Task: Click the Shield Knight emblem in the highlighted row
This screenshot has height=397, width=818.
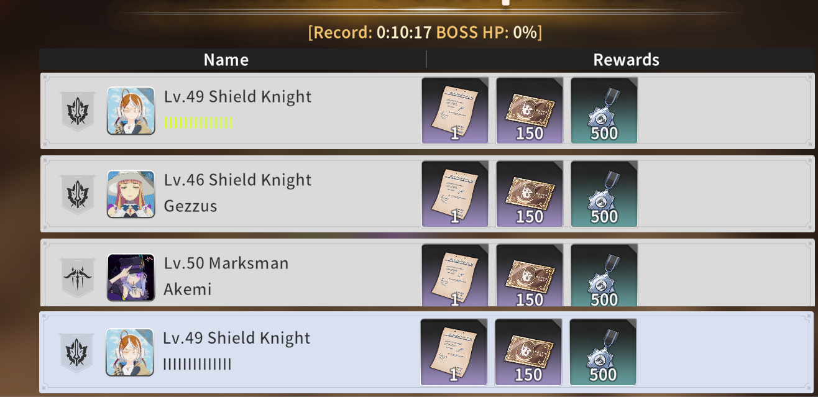Action: (x=76, y=353)
